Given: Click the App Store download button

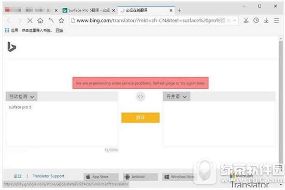Looking at the screenshot, I should [101, 177].
